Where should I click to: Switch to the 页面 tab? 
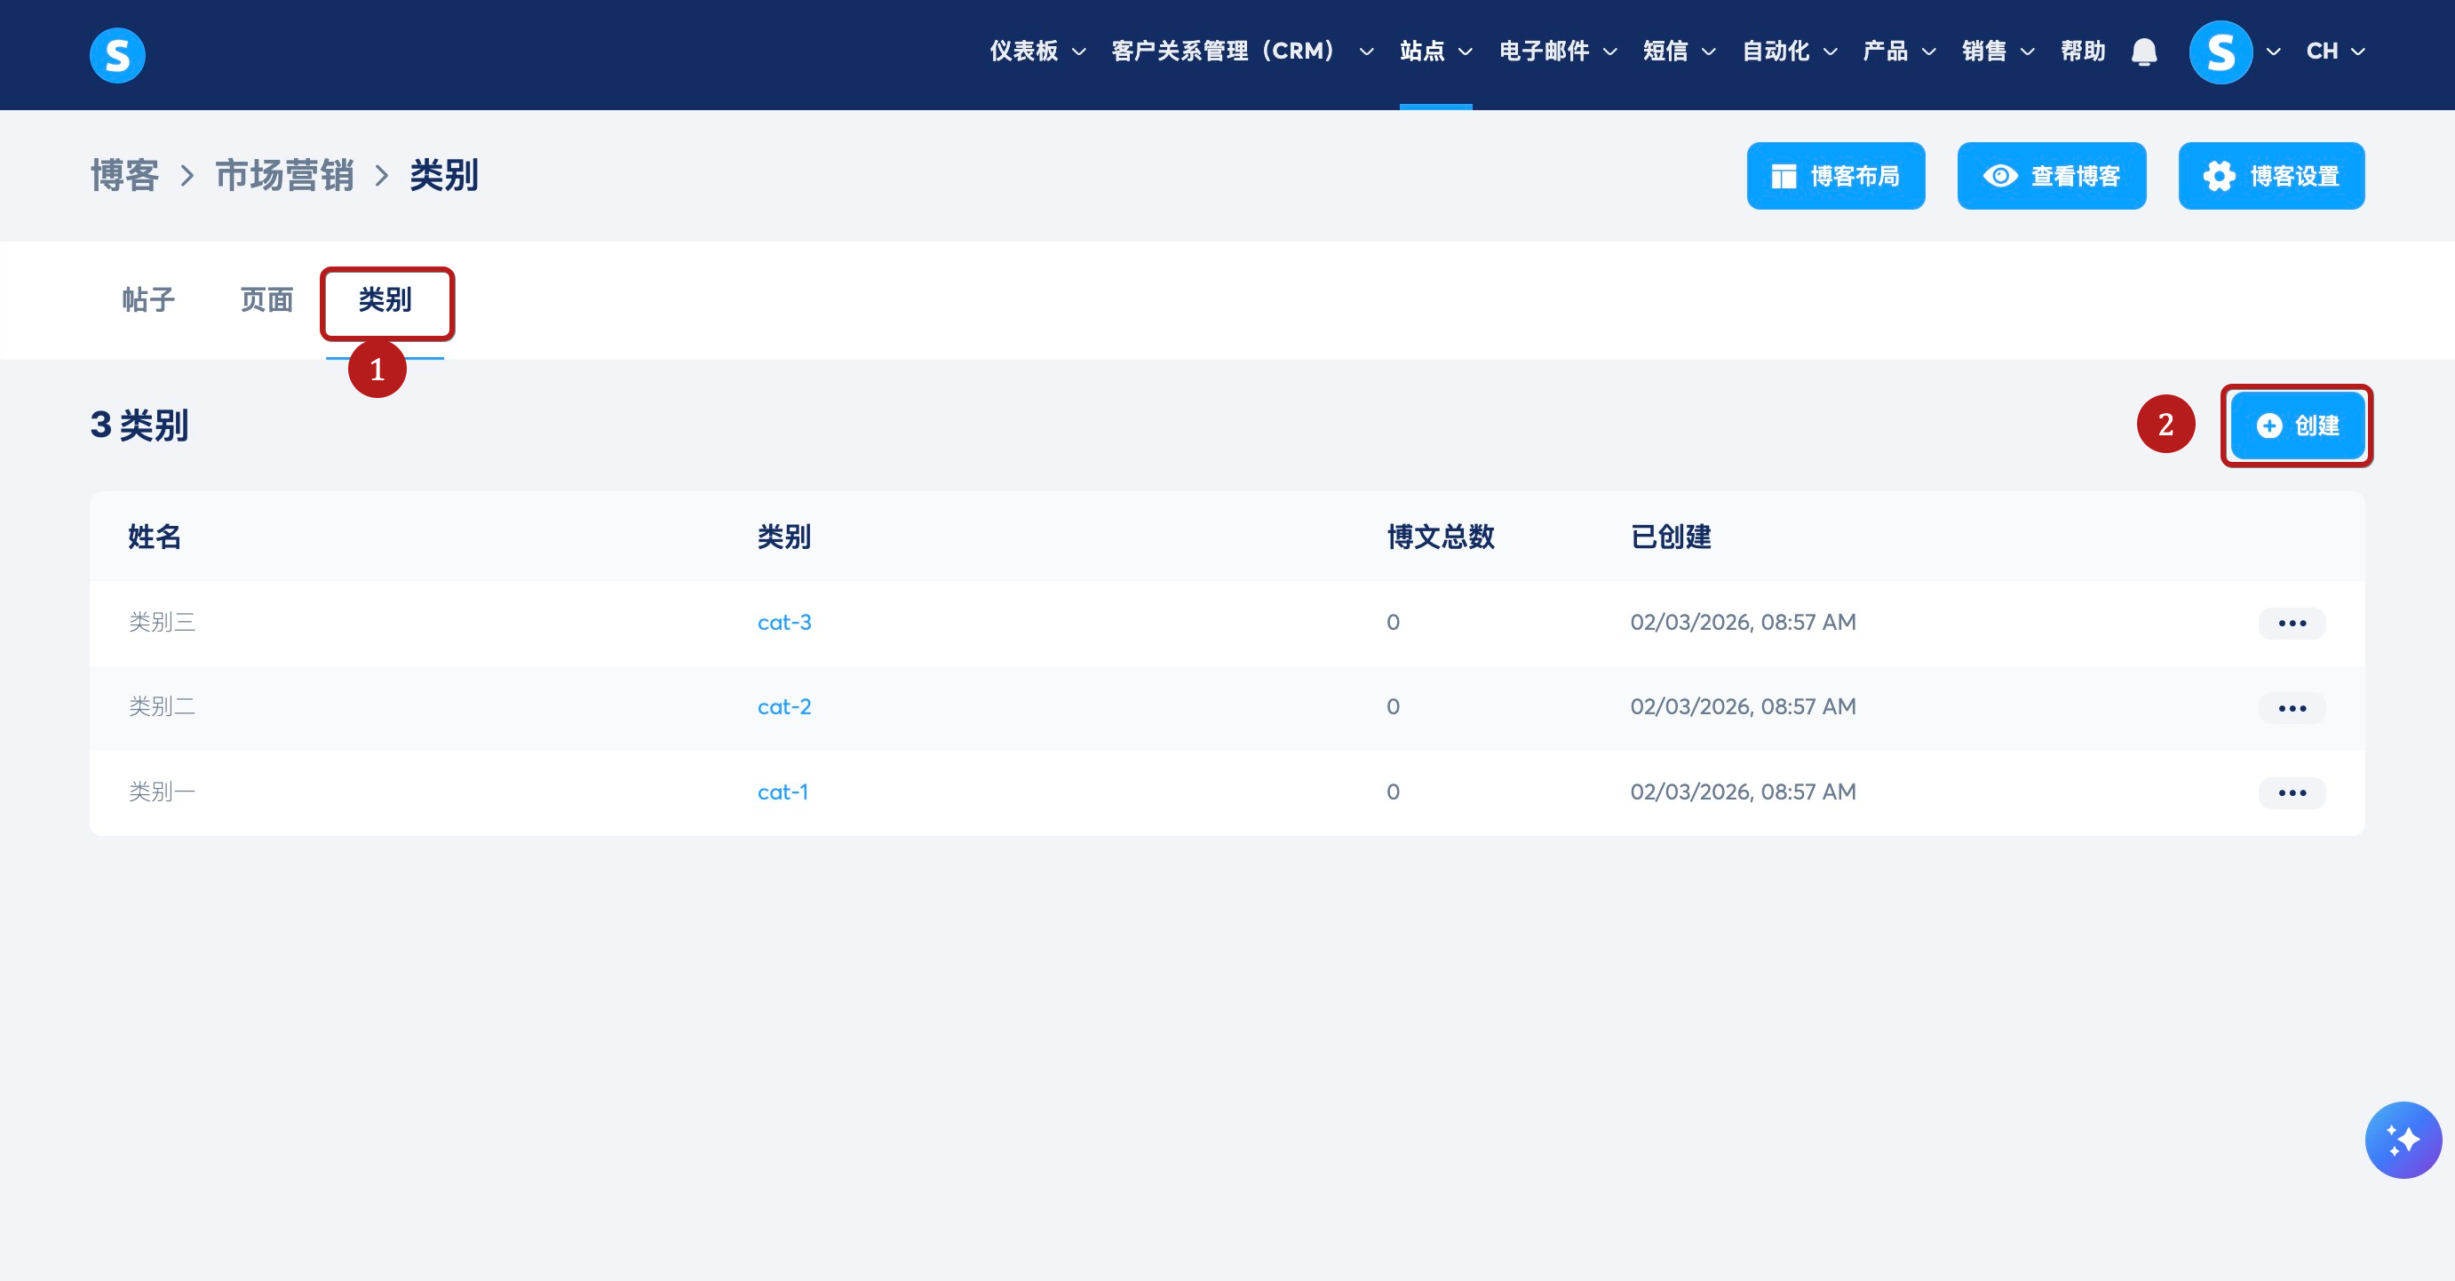pos(266,300)
